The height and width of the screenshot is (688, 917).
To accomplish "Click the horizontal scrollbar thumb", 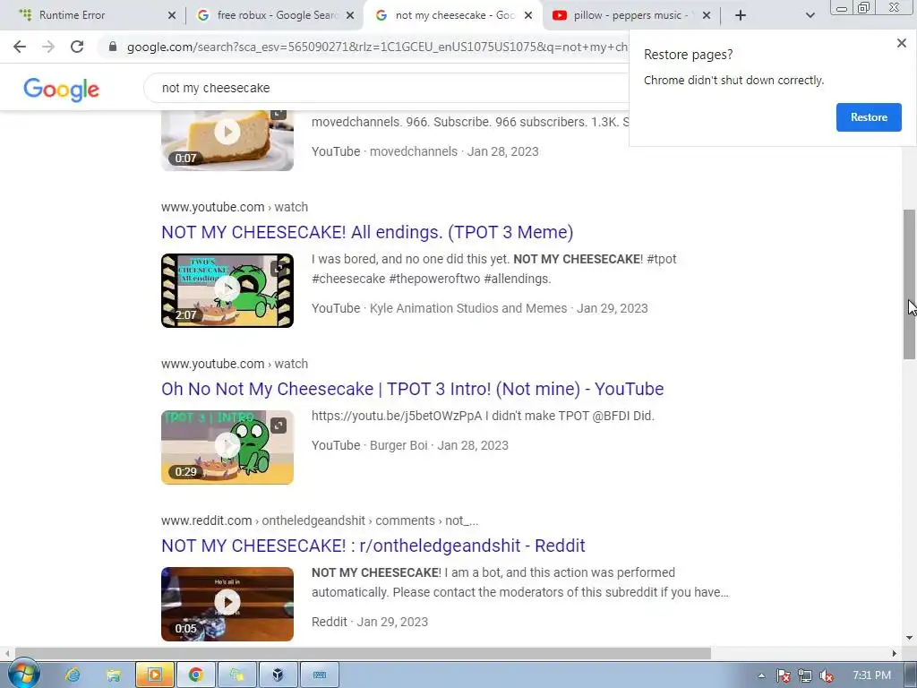I will click(363, 653).
